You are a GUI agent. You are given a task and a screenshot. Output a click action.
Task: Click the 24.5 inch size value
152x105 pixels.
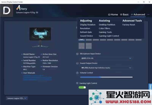46,57
